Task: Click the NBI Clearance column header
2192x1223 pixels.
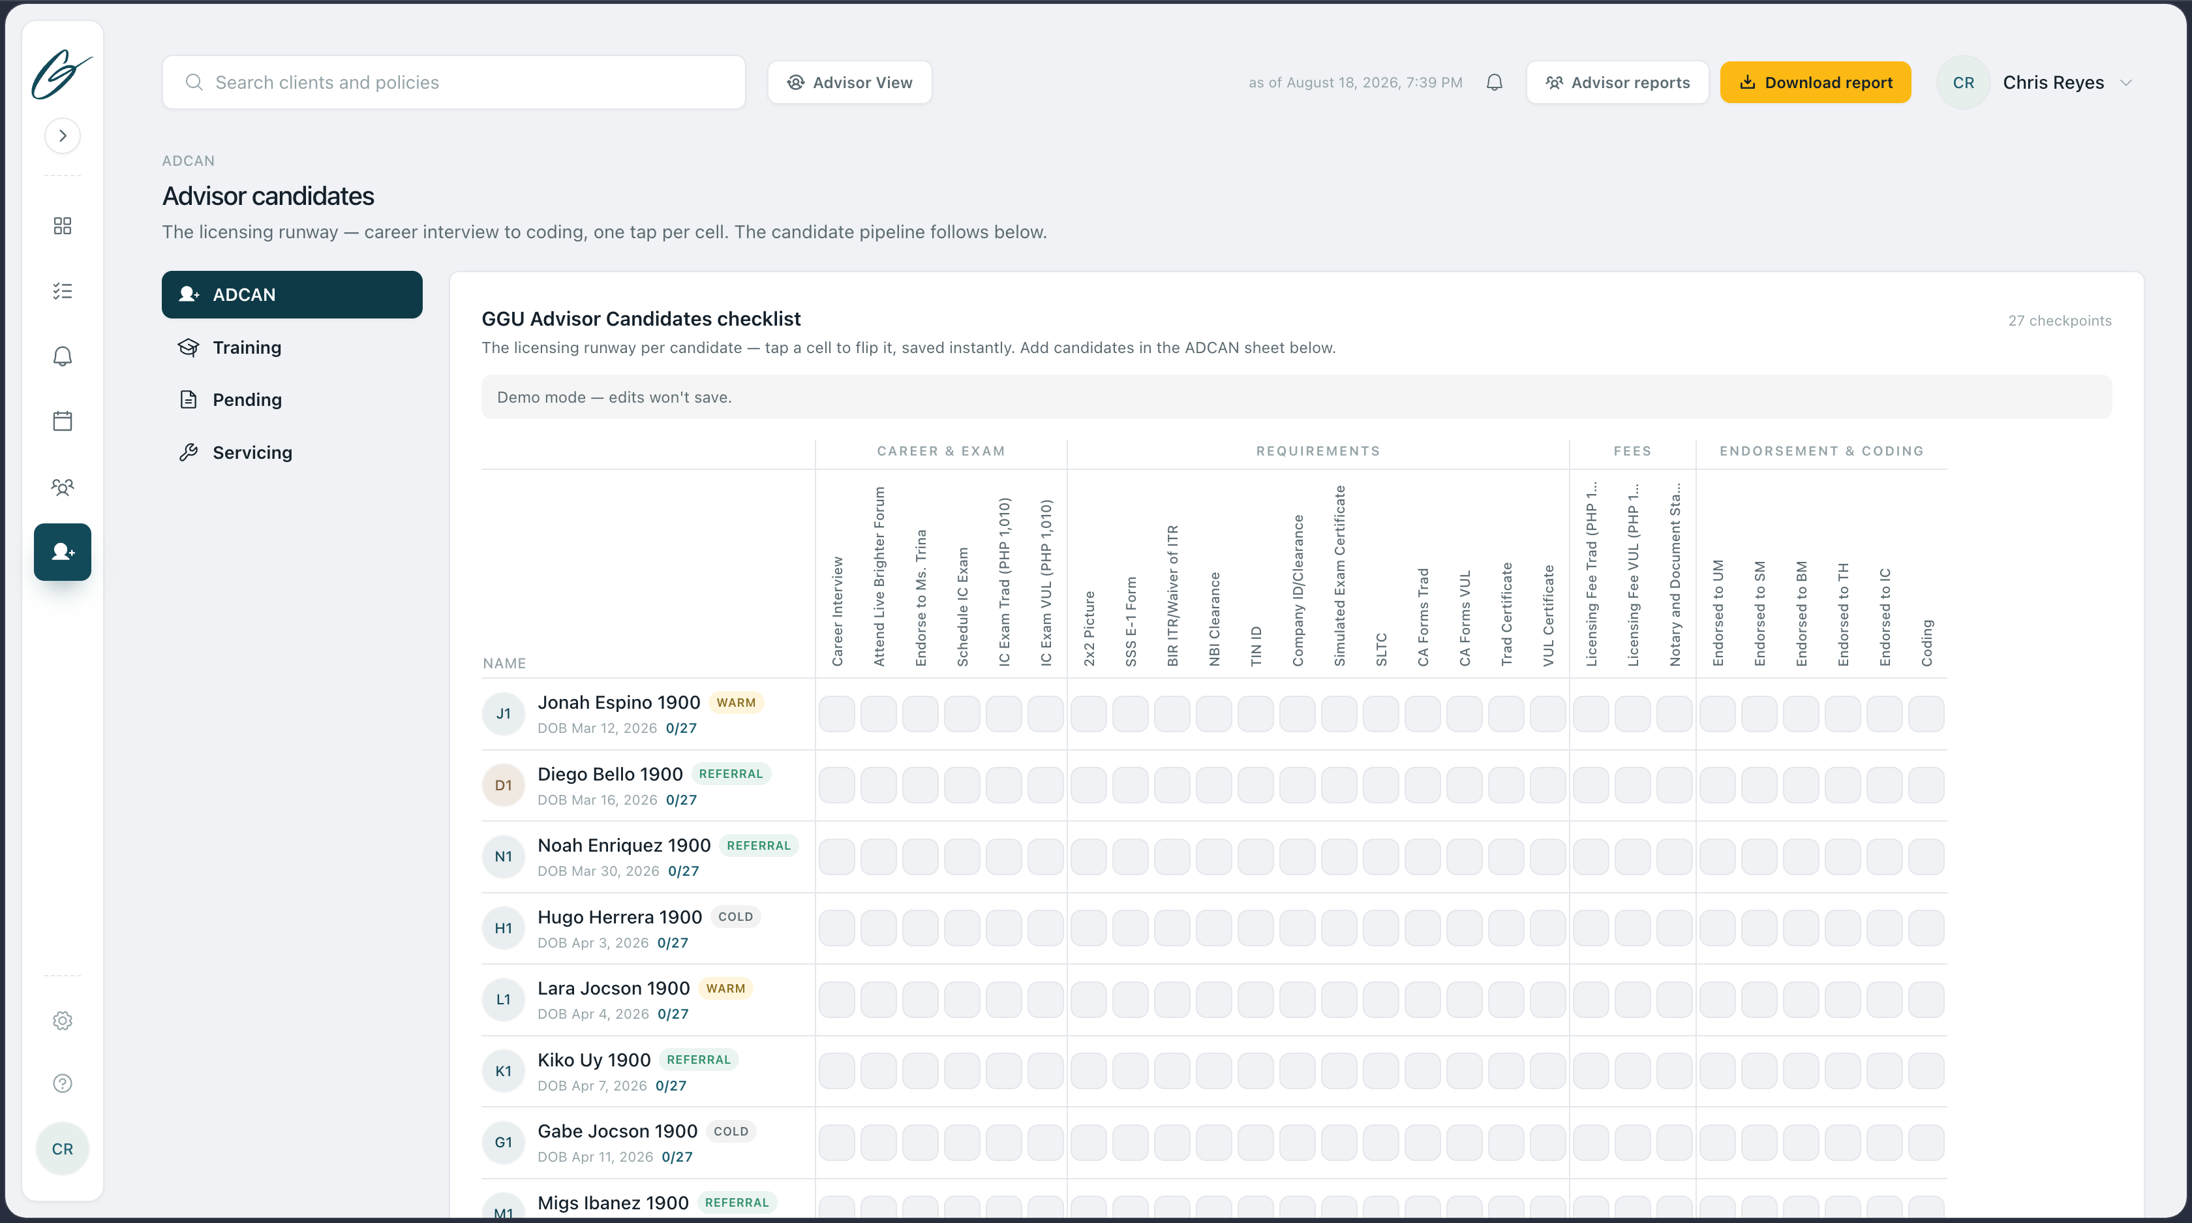Action: (x=1214, y=619)
